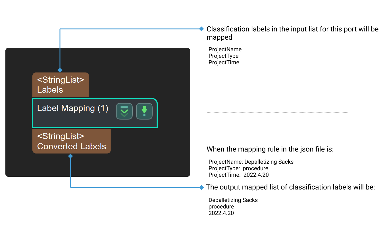Click the green run-arrow icon on Label Mapping

pyautogui.click(x=144, y=111)
